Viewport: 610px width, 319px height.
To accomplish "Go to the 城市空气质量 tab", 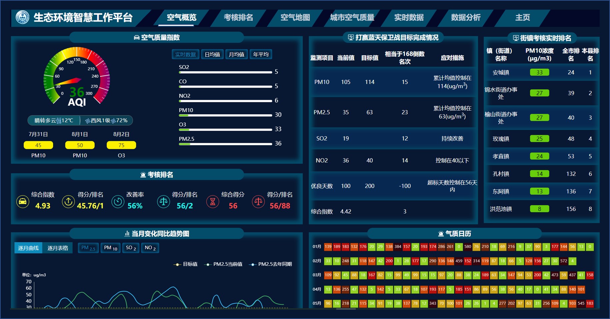I will point(352,17).
